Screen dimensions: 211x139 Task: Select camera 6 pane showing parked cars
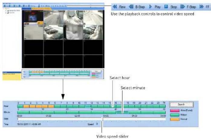point(53,32)
